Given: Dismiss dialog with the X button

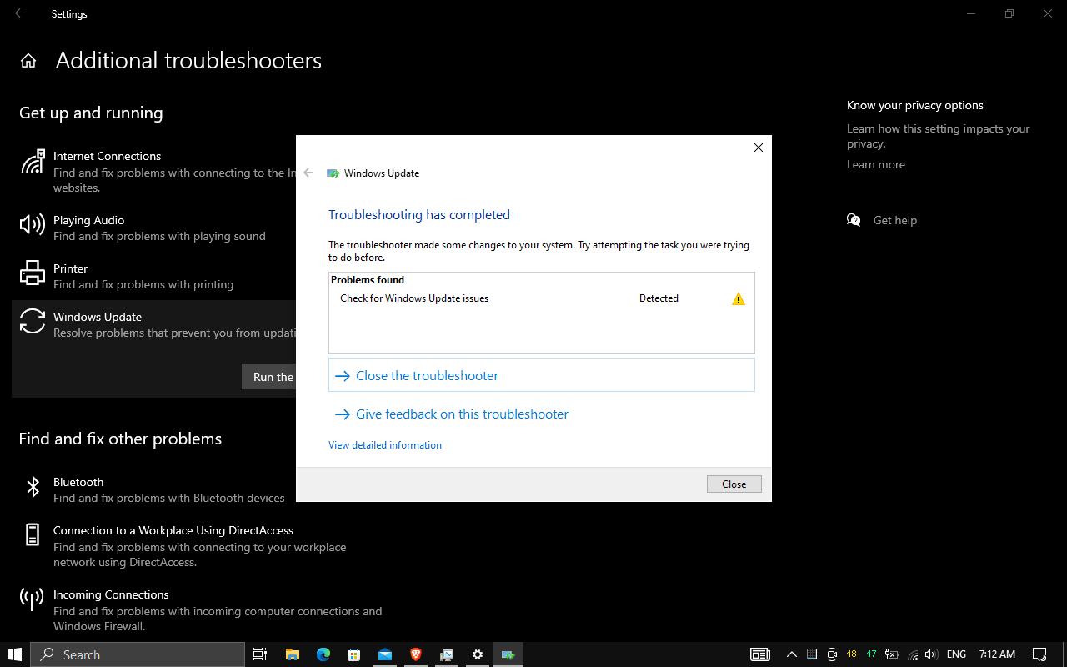Looking at the screenshot, I should (758, 148).
